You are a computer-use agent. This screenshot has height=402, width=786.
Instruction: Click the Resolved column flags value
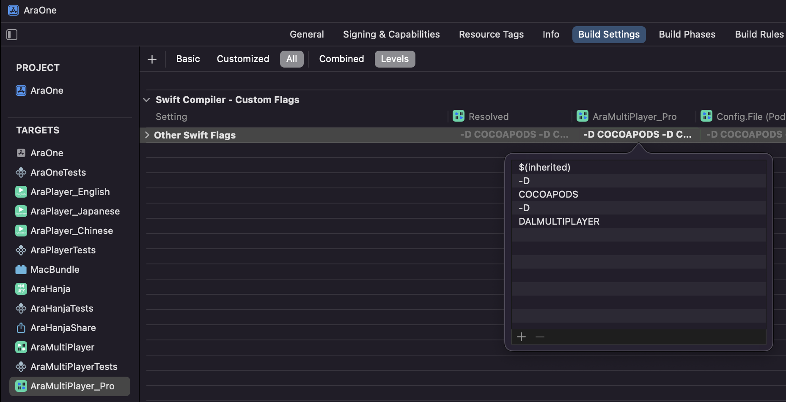tap(514, 135)
